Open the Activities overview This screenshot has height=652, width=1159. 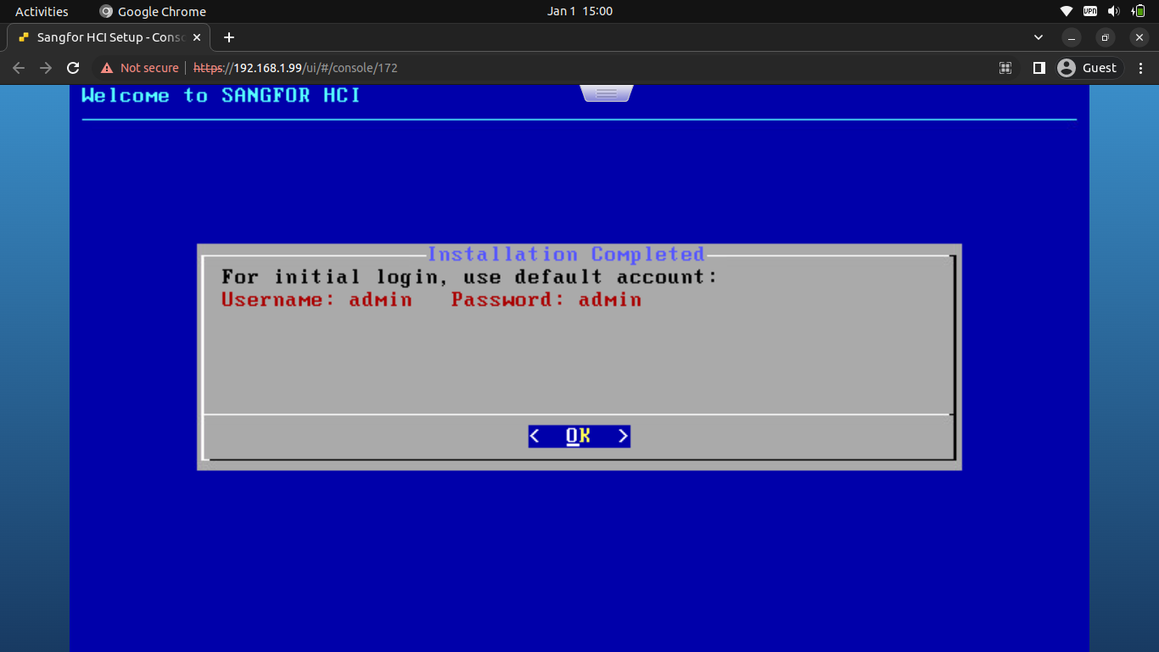click(42, 11)
